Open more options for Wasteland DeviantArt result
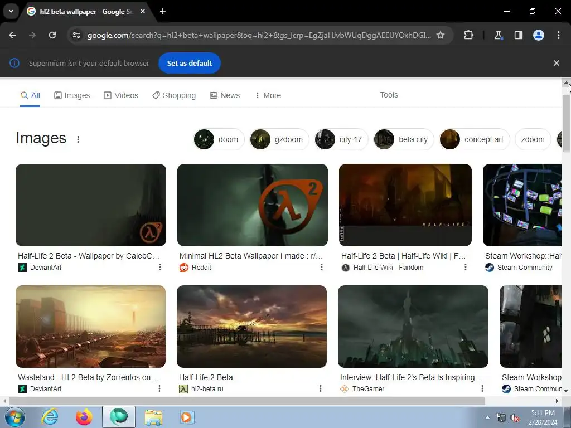571x428 pixels. pos(159,388)
